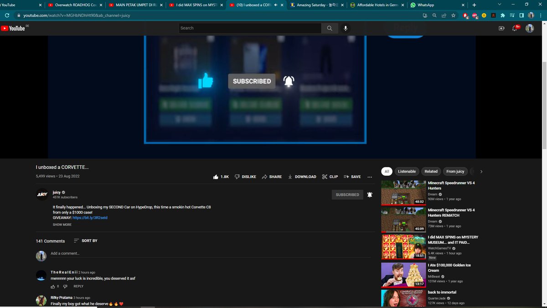The height and width of the screenshot is (308, 547).
Task: Open back to immortal video title
Action: click(442, 292)
